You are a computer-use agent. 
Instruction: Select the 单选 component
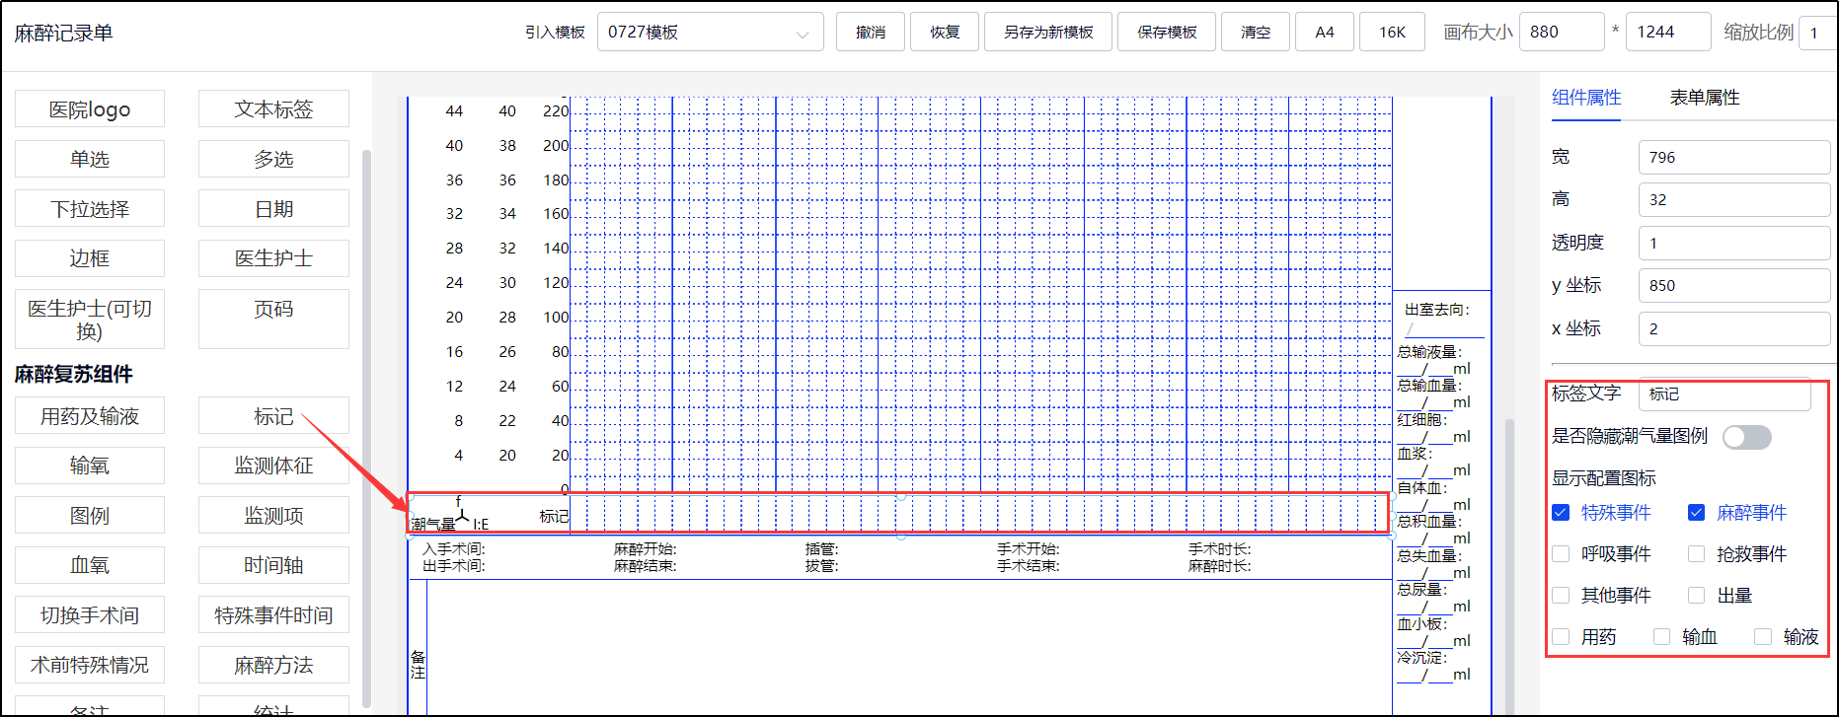(90, 159)
